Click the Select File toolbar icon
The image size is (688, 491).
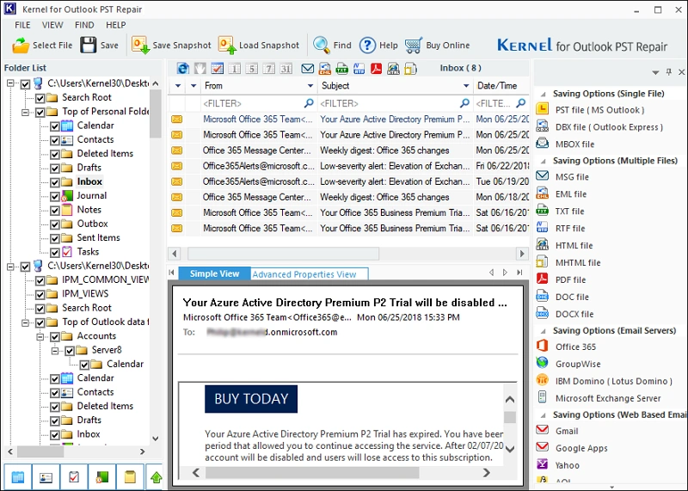pos(21,45)
